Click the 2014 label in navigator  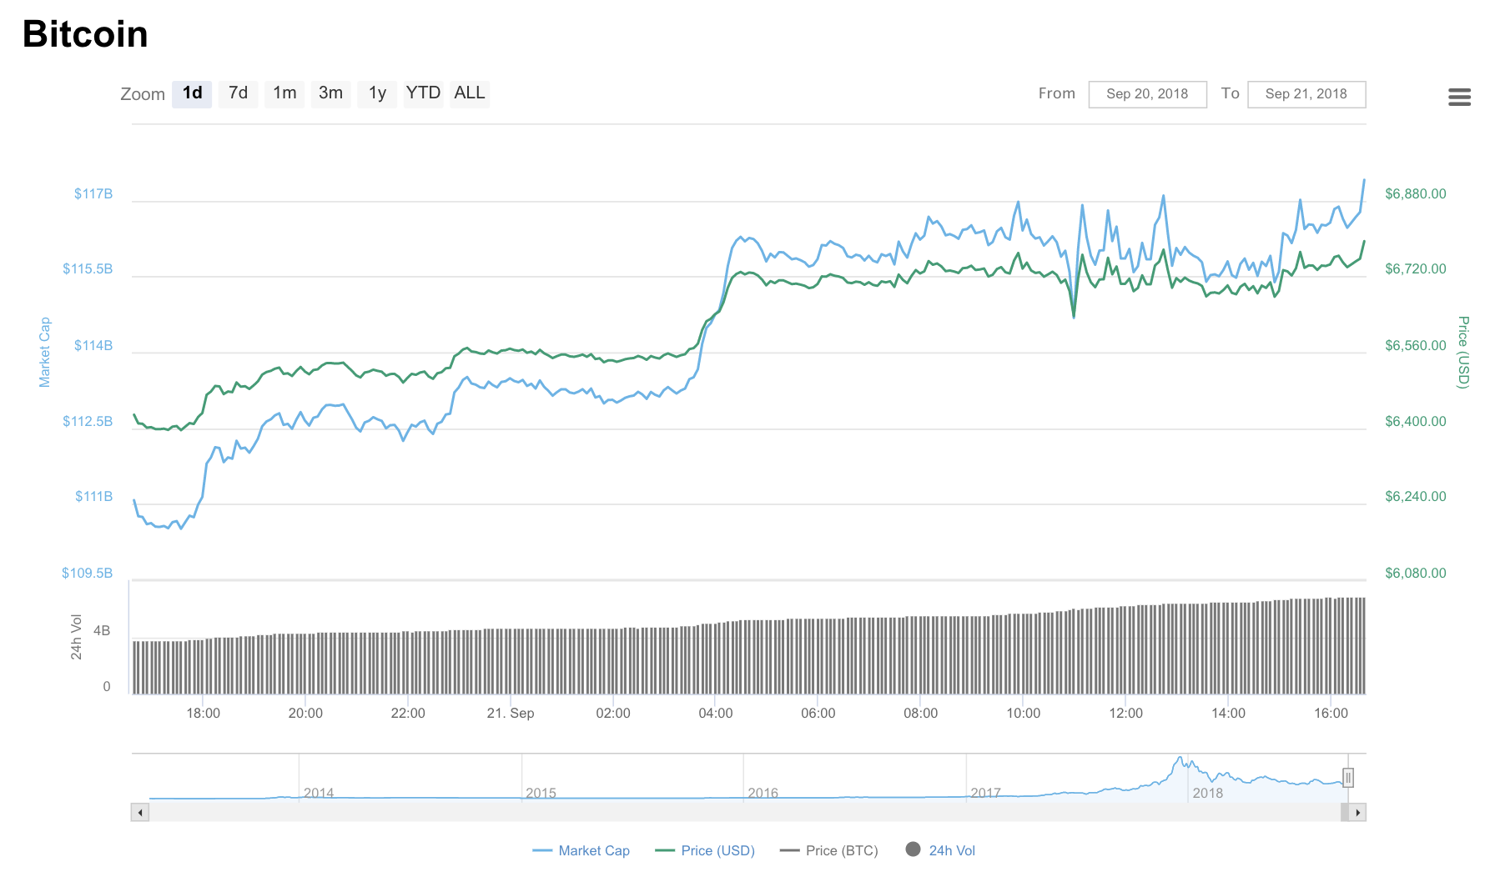319,793
